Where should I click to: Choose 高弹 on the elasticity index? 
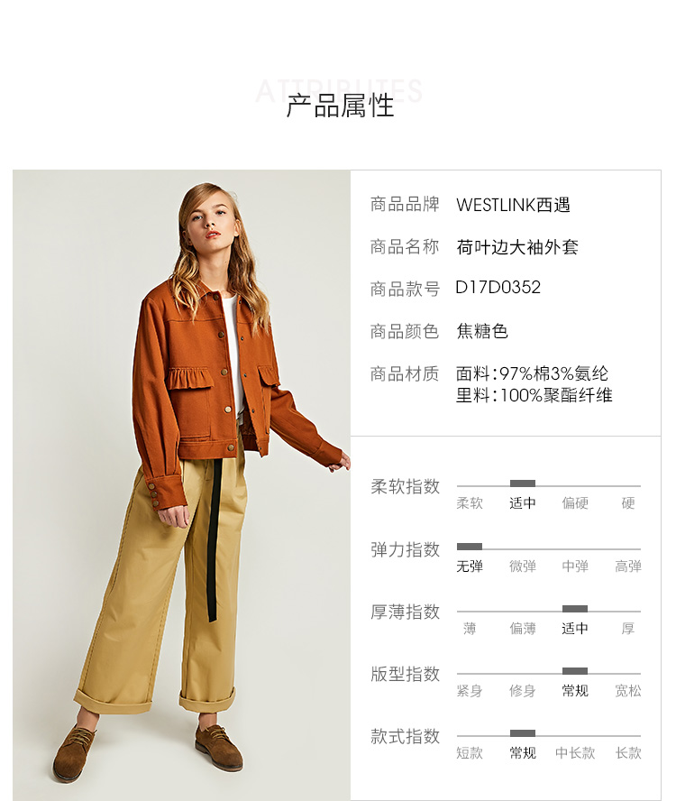tap(628, 566)
